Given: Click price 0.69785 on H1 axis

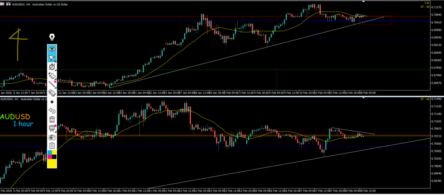Looking at the screenshot, I should (436, 181).
